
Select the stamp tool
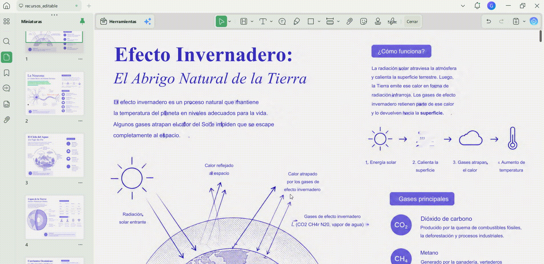tap(378, 22)
